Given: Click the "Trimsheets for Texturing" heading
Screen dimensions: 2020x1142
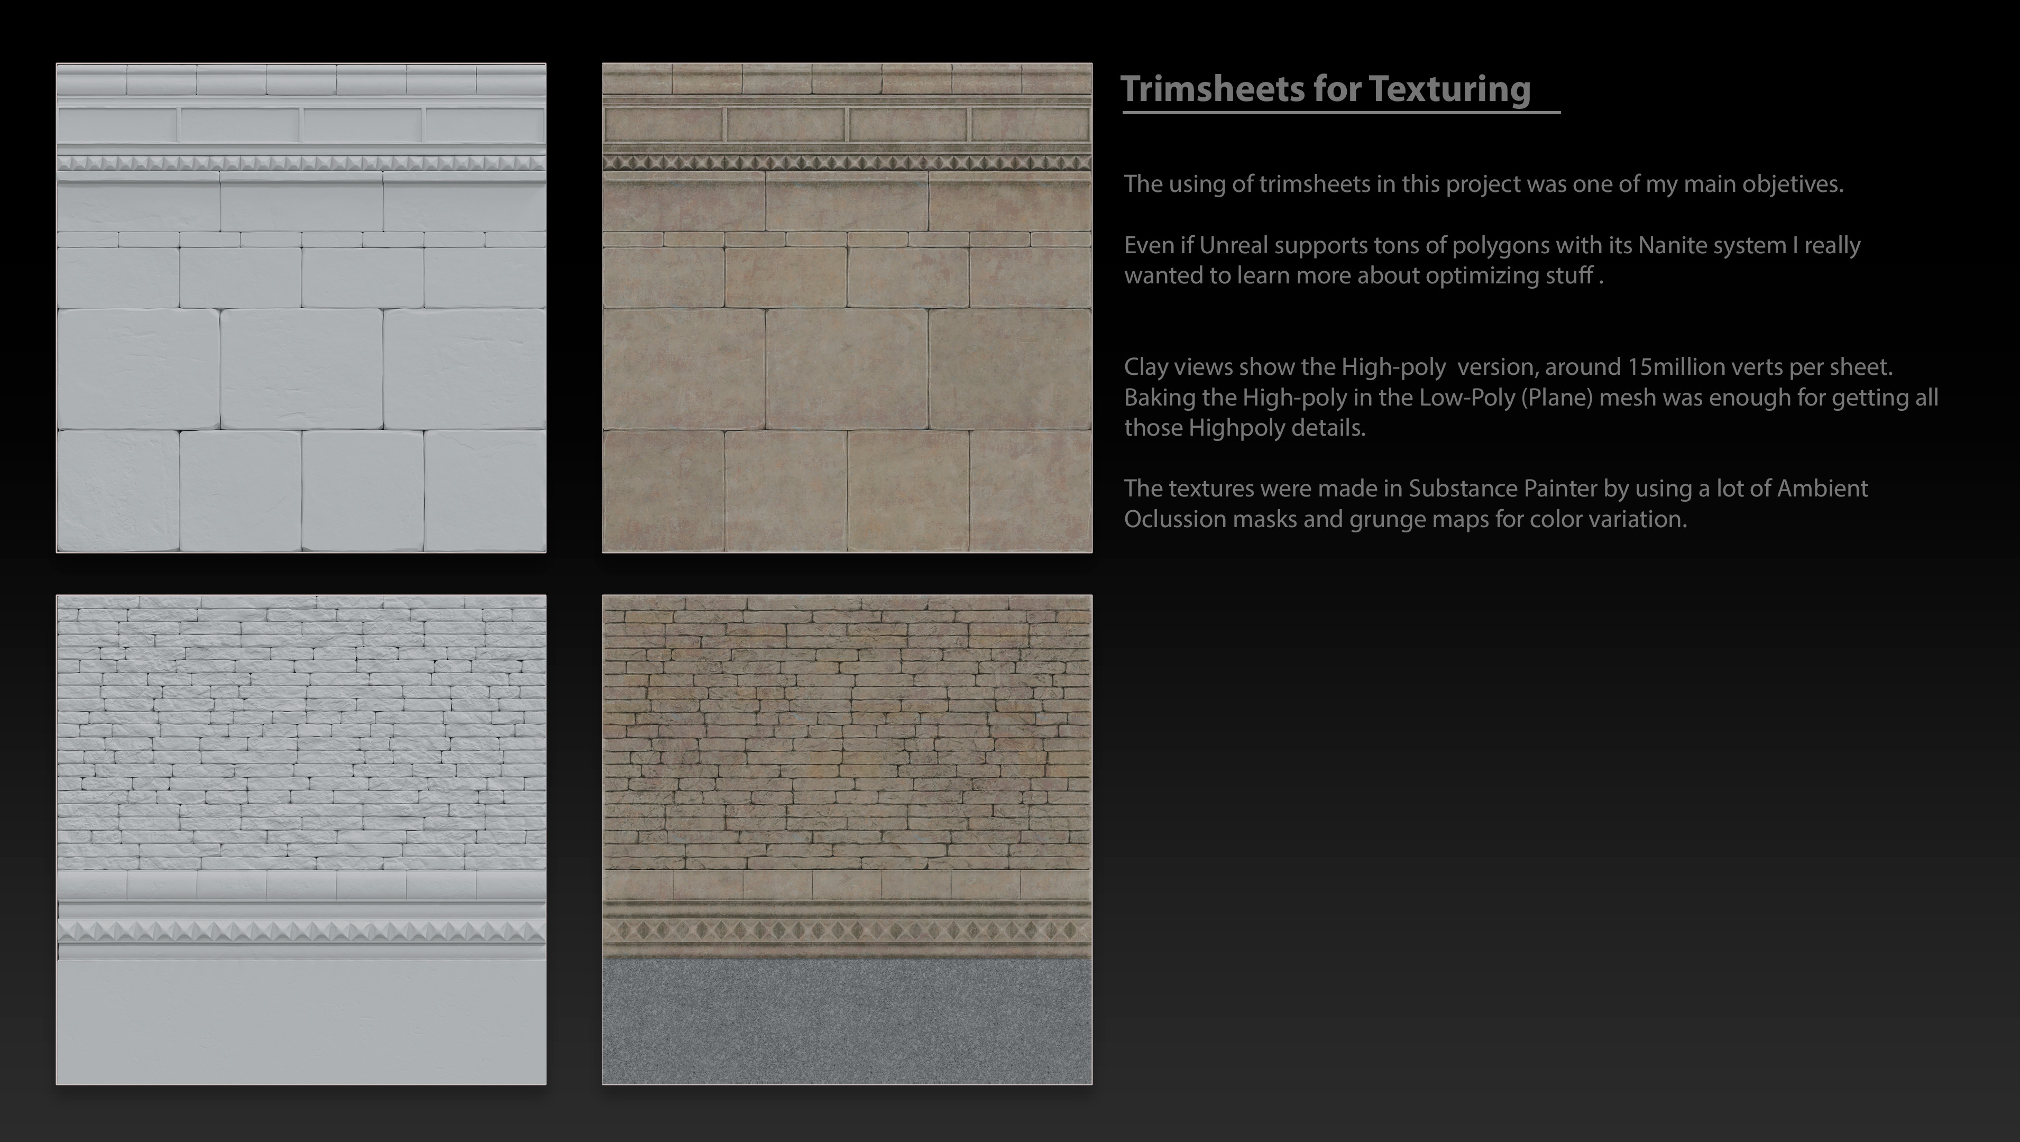Looking at the screenshot, I should [x=1325, y=89].
